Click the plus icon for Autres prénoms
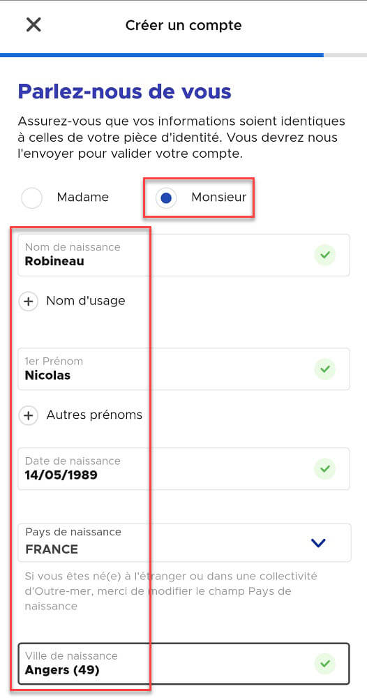The height and width of the screenshot is (698, 367). tap(29, 415)
